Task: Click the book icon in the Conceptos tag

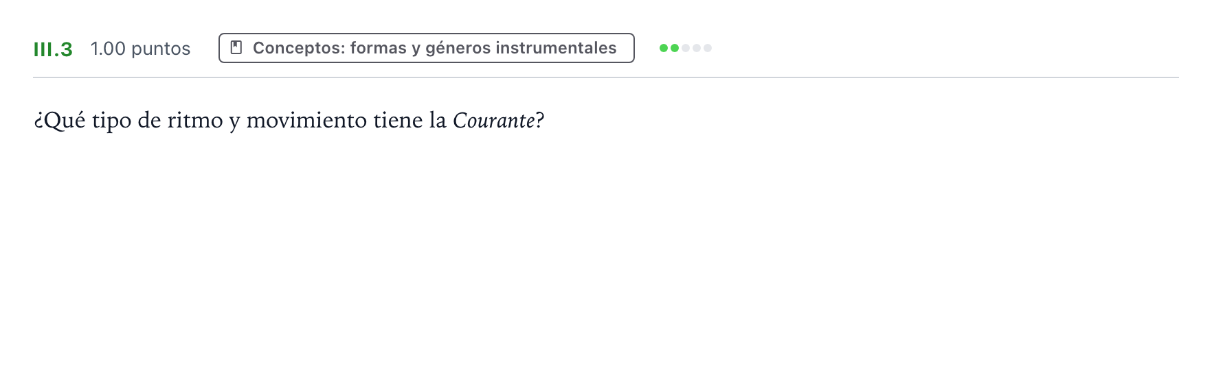Action: click(236, 48)
